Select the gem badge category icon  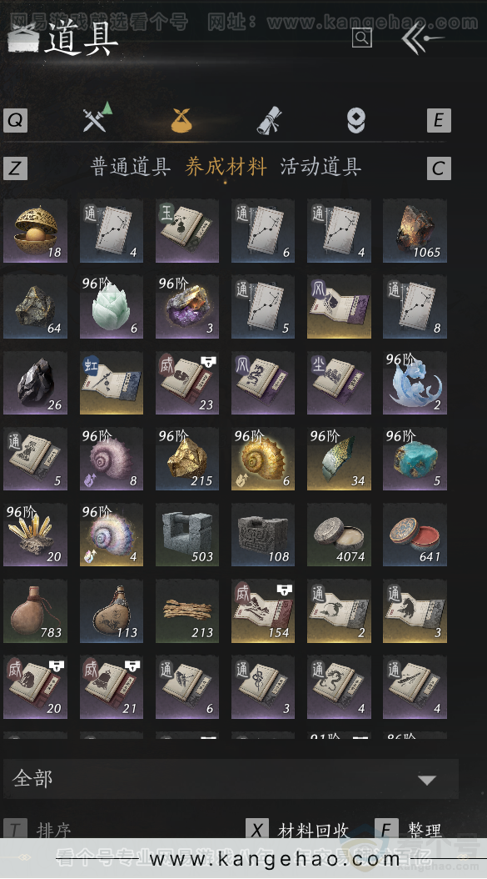356,121
